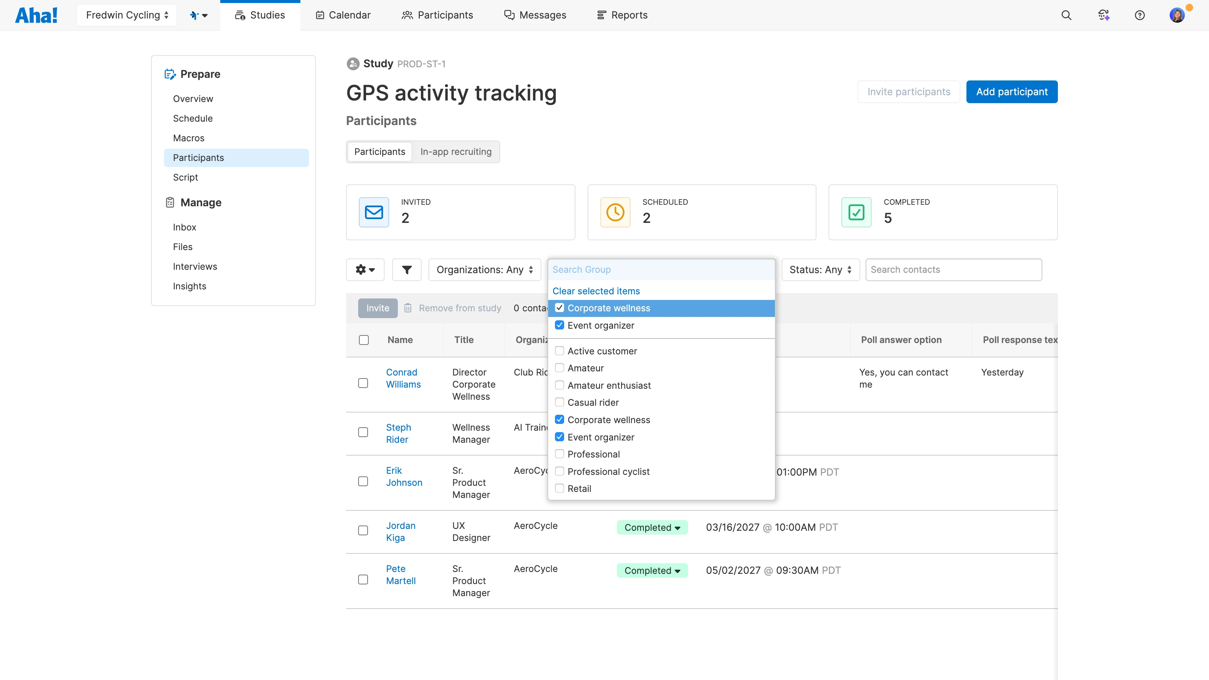Screen dimensions: 1209x680
Task: Click the Invite participants button
Action: pos(909,91)
